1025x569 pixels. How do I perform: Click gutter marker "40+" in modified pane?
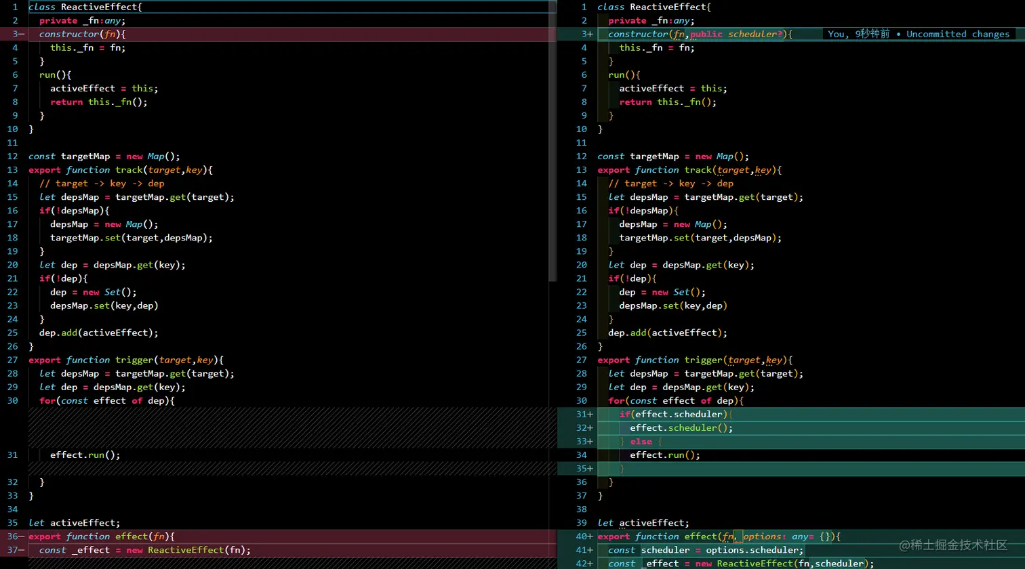(584, 536)
